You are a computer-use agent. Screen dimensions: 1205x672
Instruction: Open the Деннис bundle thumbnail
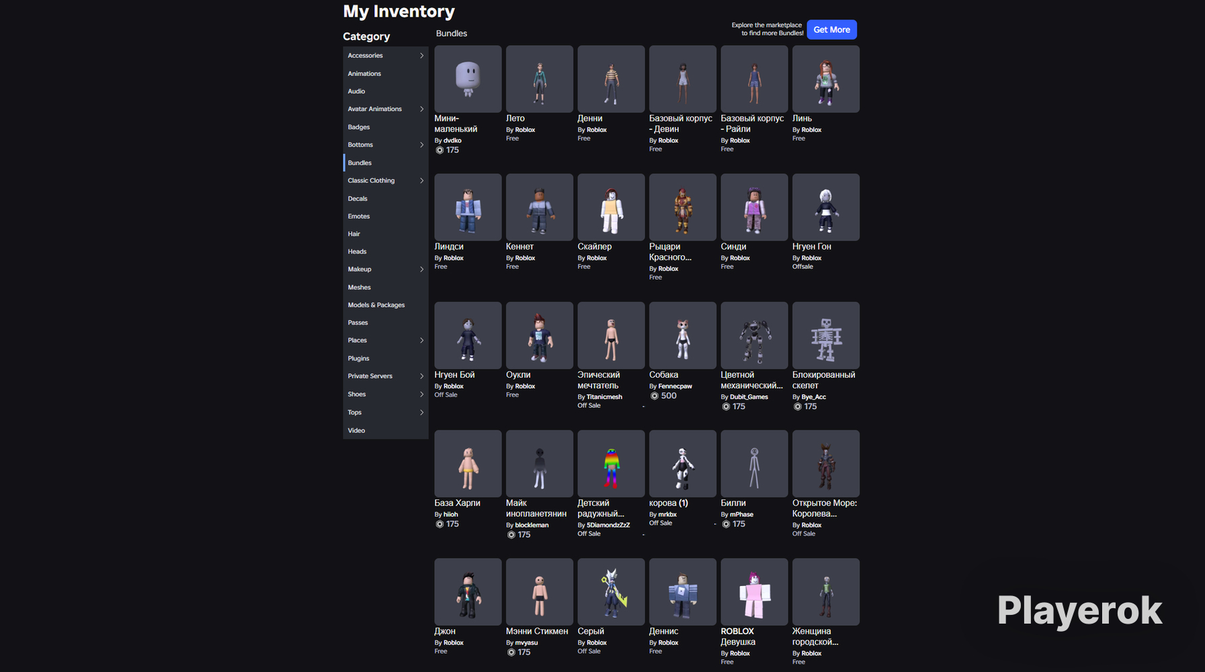(x=683, y=592)
